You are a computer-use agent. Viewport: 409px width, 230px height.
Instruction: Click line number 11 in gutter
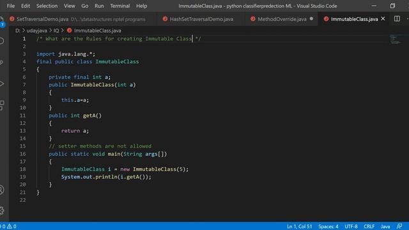click(x=23, y=116)
